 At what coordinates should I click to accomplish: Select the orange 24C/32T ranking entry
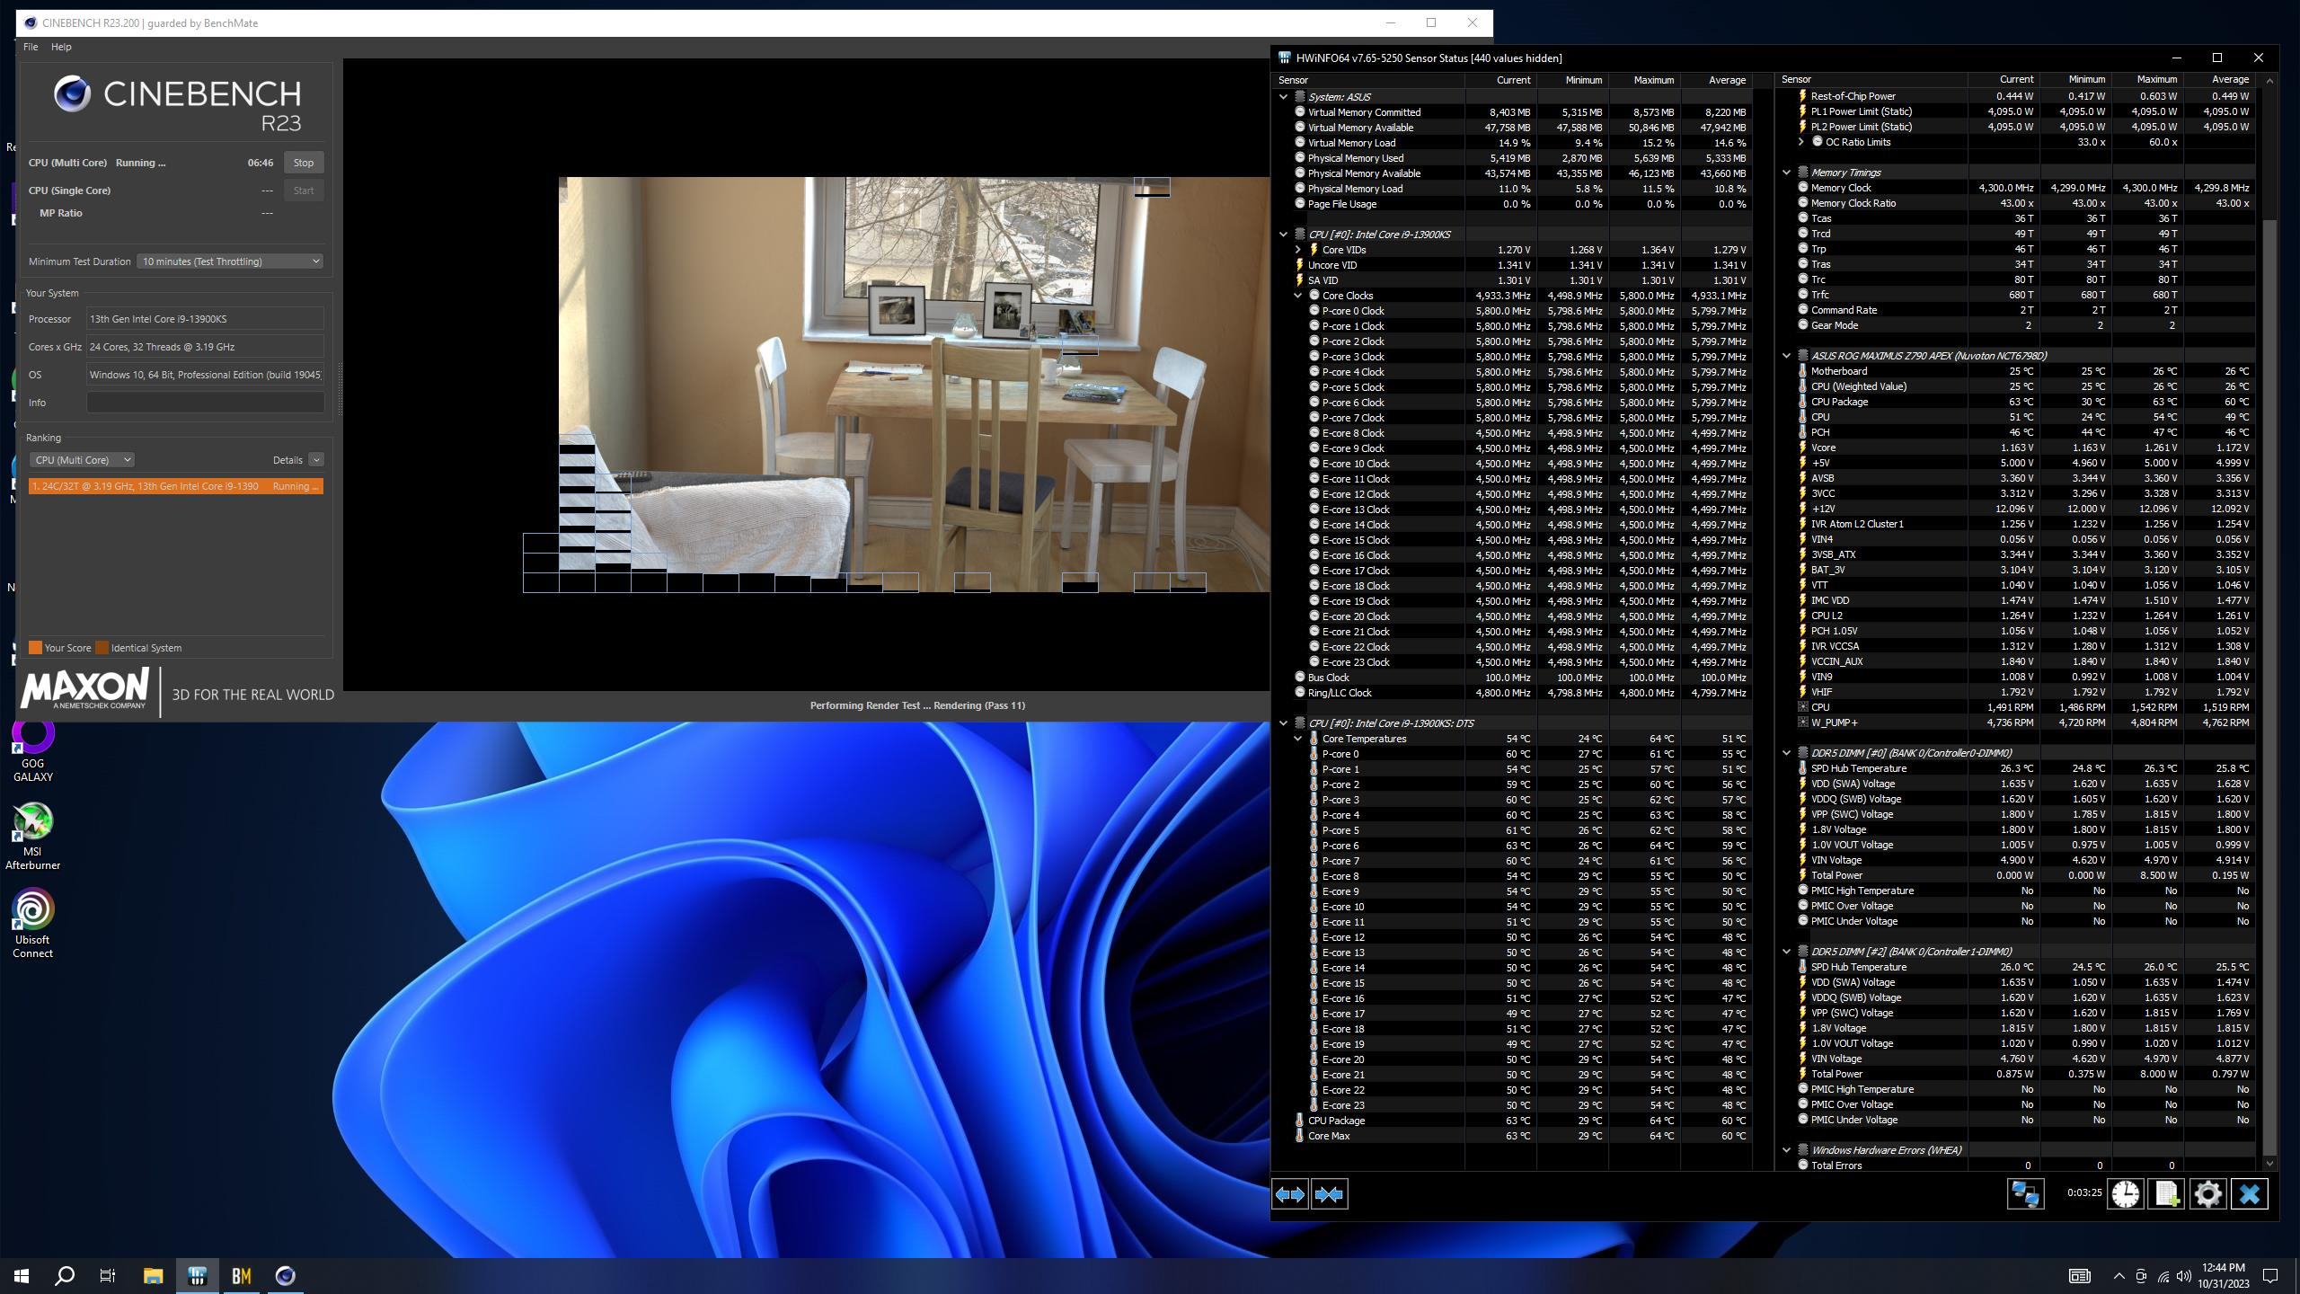coord(176,486)
